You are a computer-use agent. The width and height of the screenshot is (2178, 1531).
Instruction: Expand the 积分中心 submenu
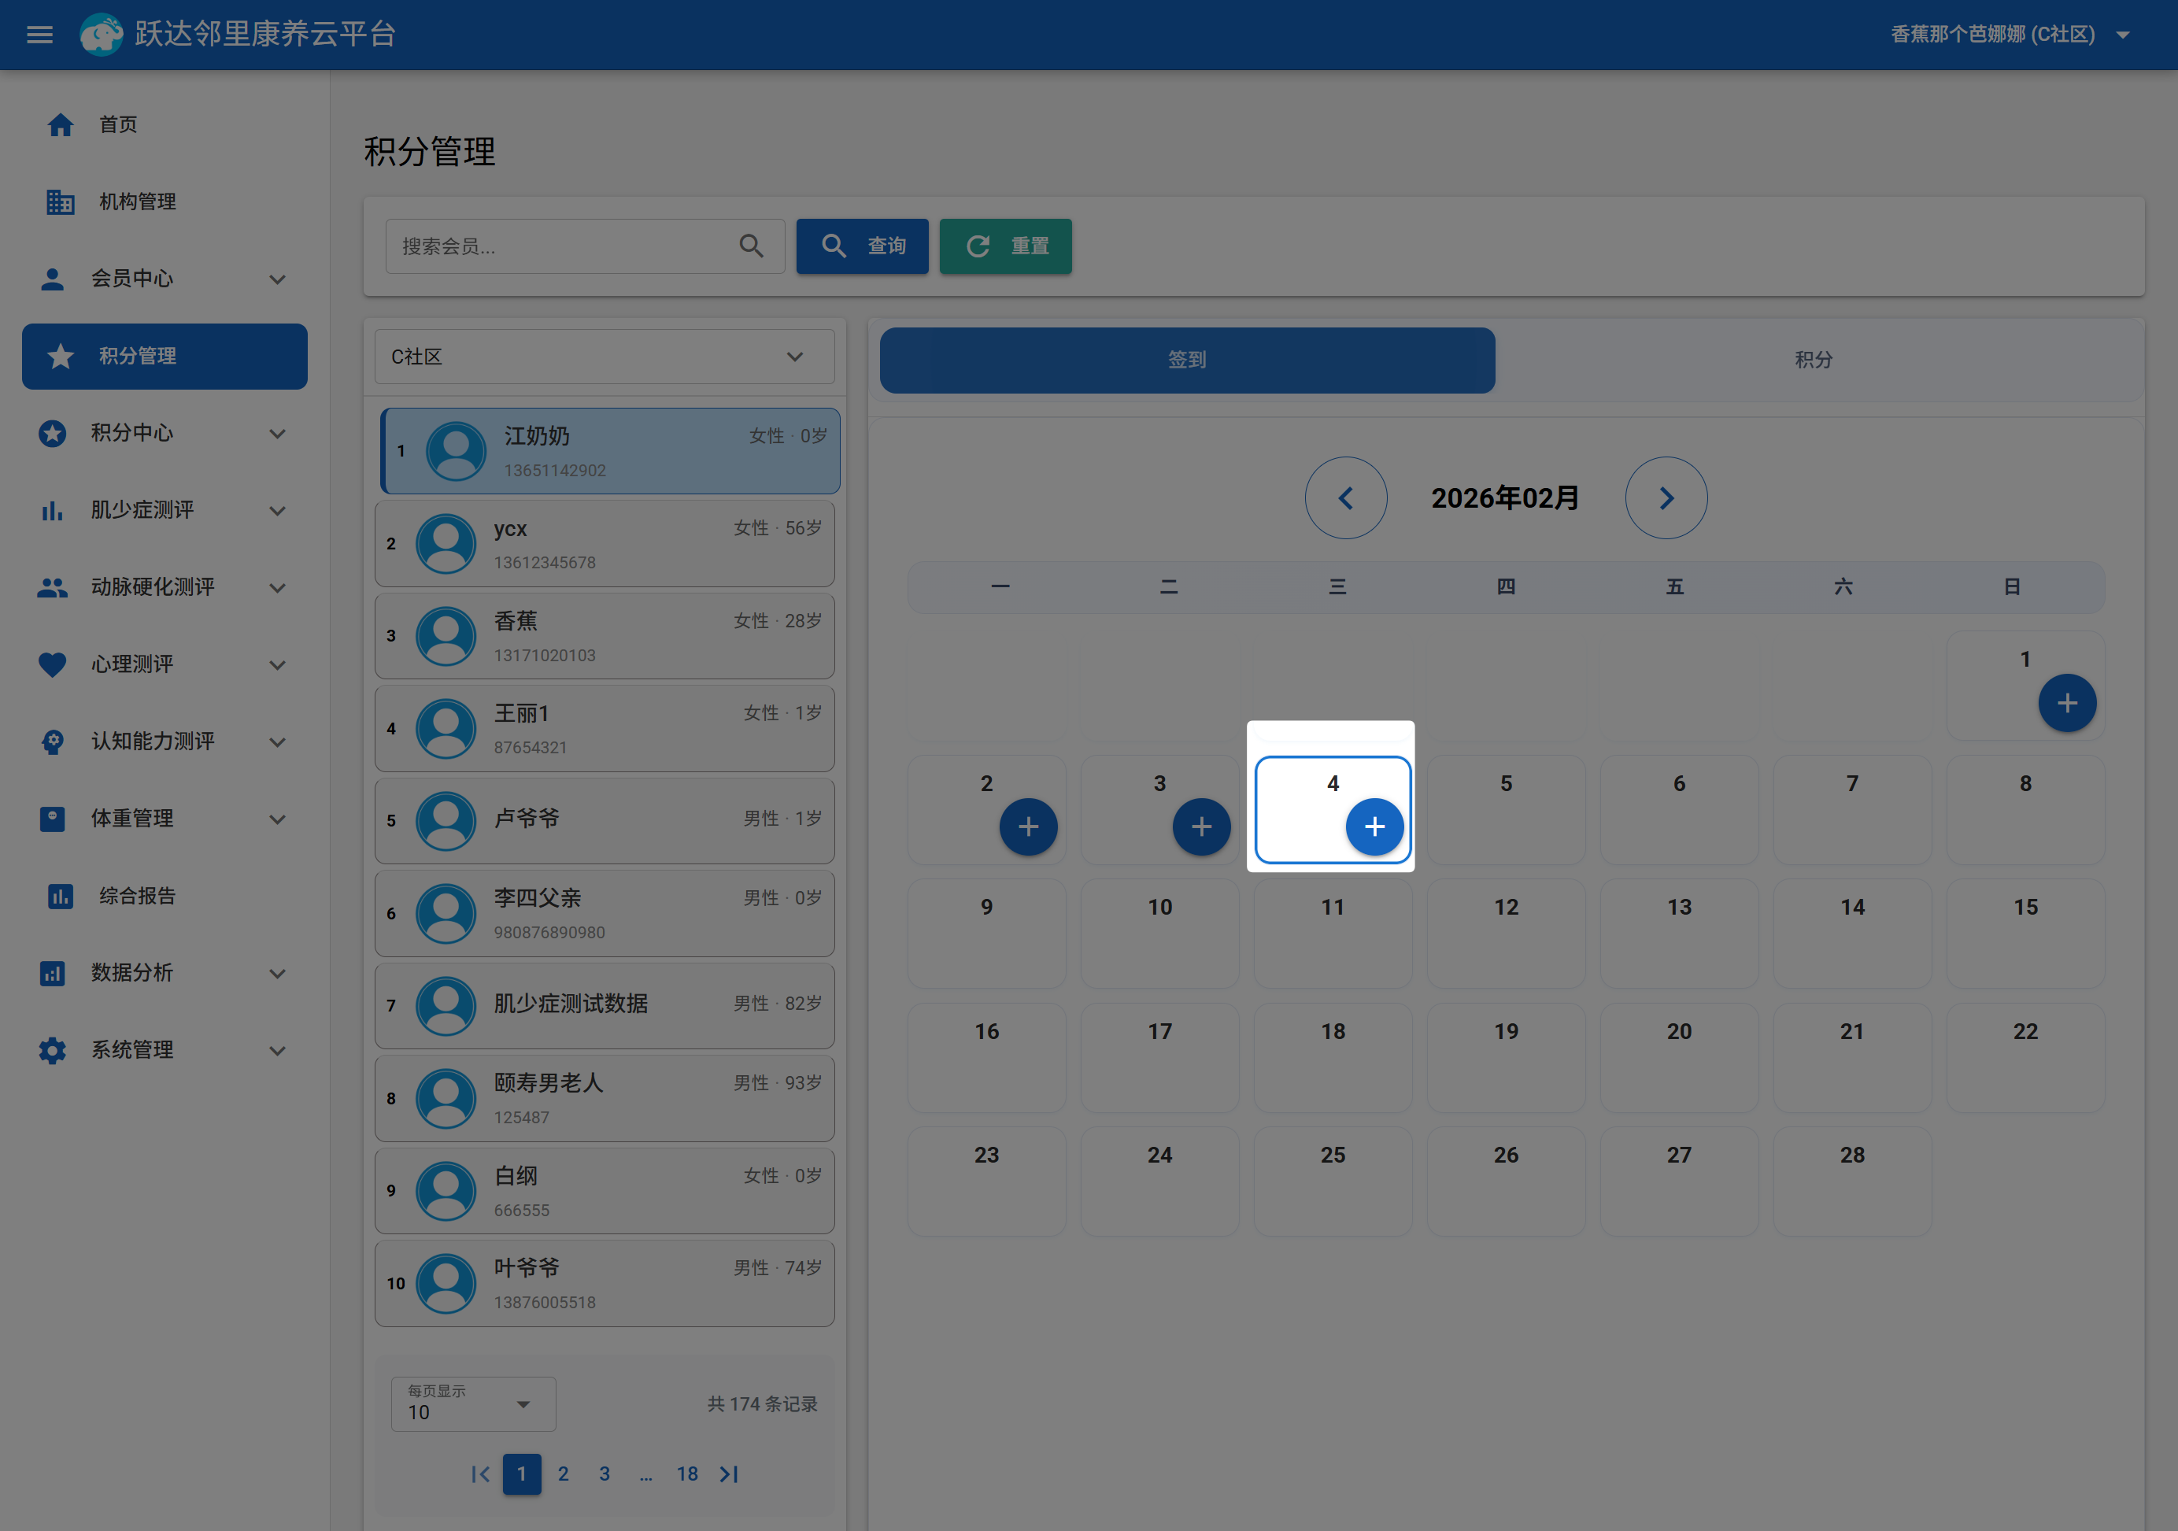(277, 434)
